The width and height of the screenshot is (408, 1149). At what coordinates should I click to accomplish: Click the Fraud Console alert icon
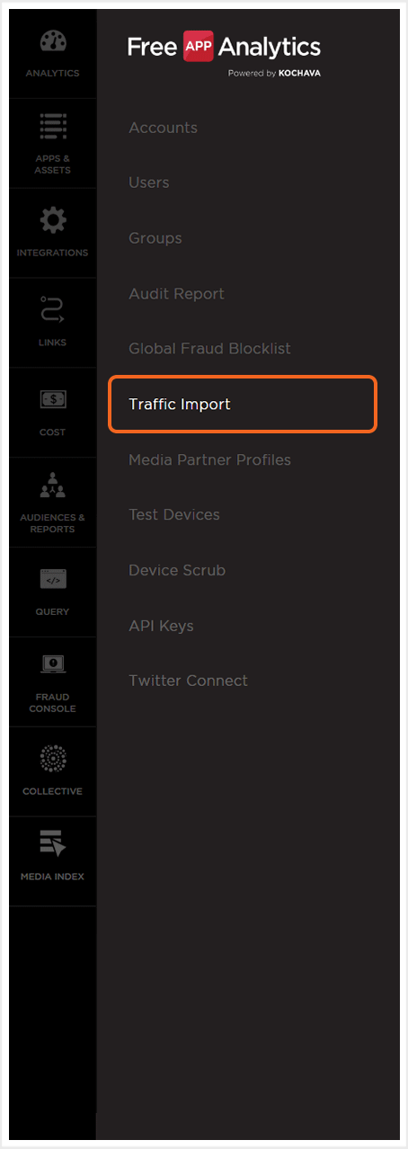[52, 665]
